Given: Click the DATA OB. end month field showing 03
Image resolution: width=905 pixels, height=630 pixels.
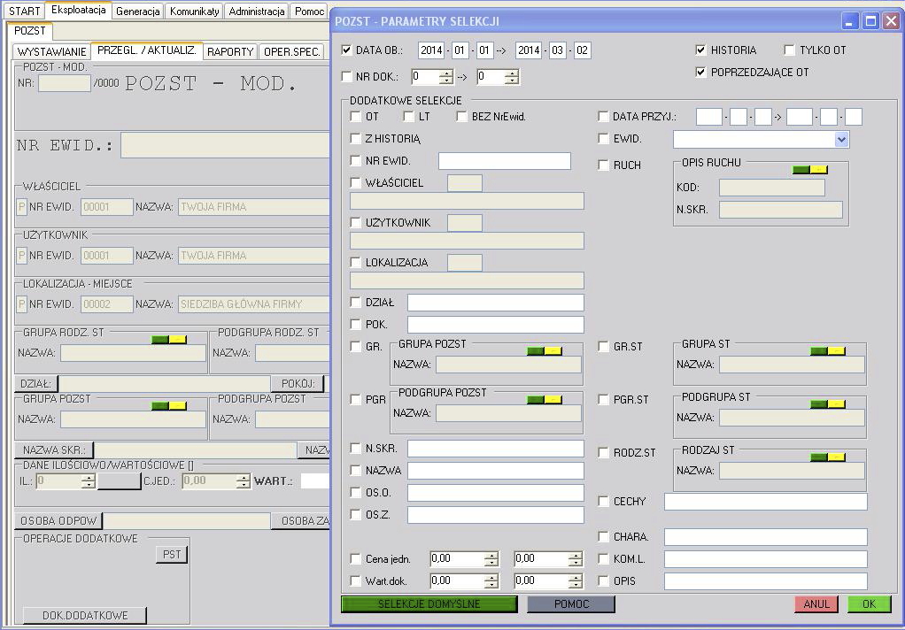Looking at the screenshot, I should (x=557, y=50).
